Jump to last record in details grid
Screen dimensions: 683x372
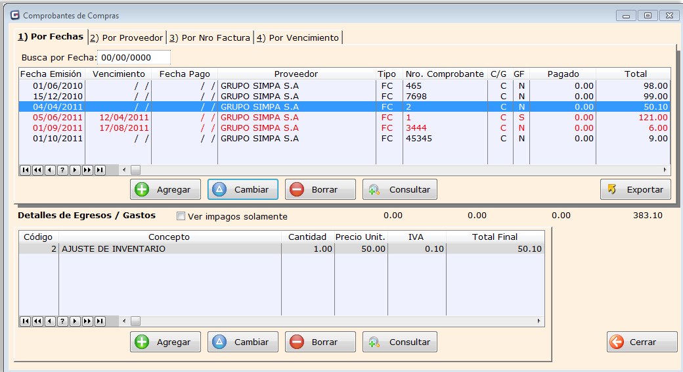point(100,321)
